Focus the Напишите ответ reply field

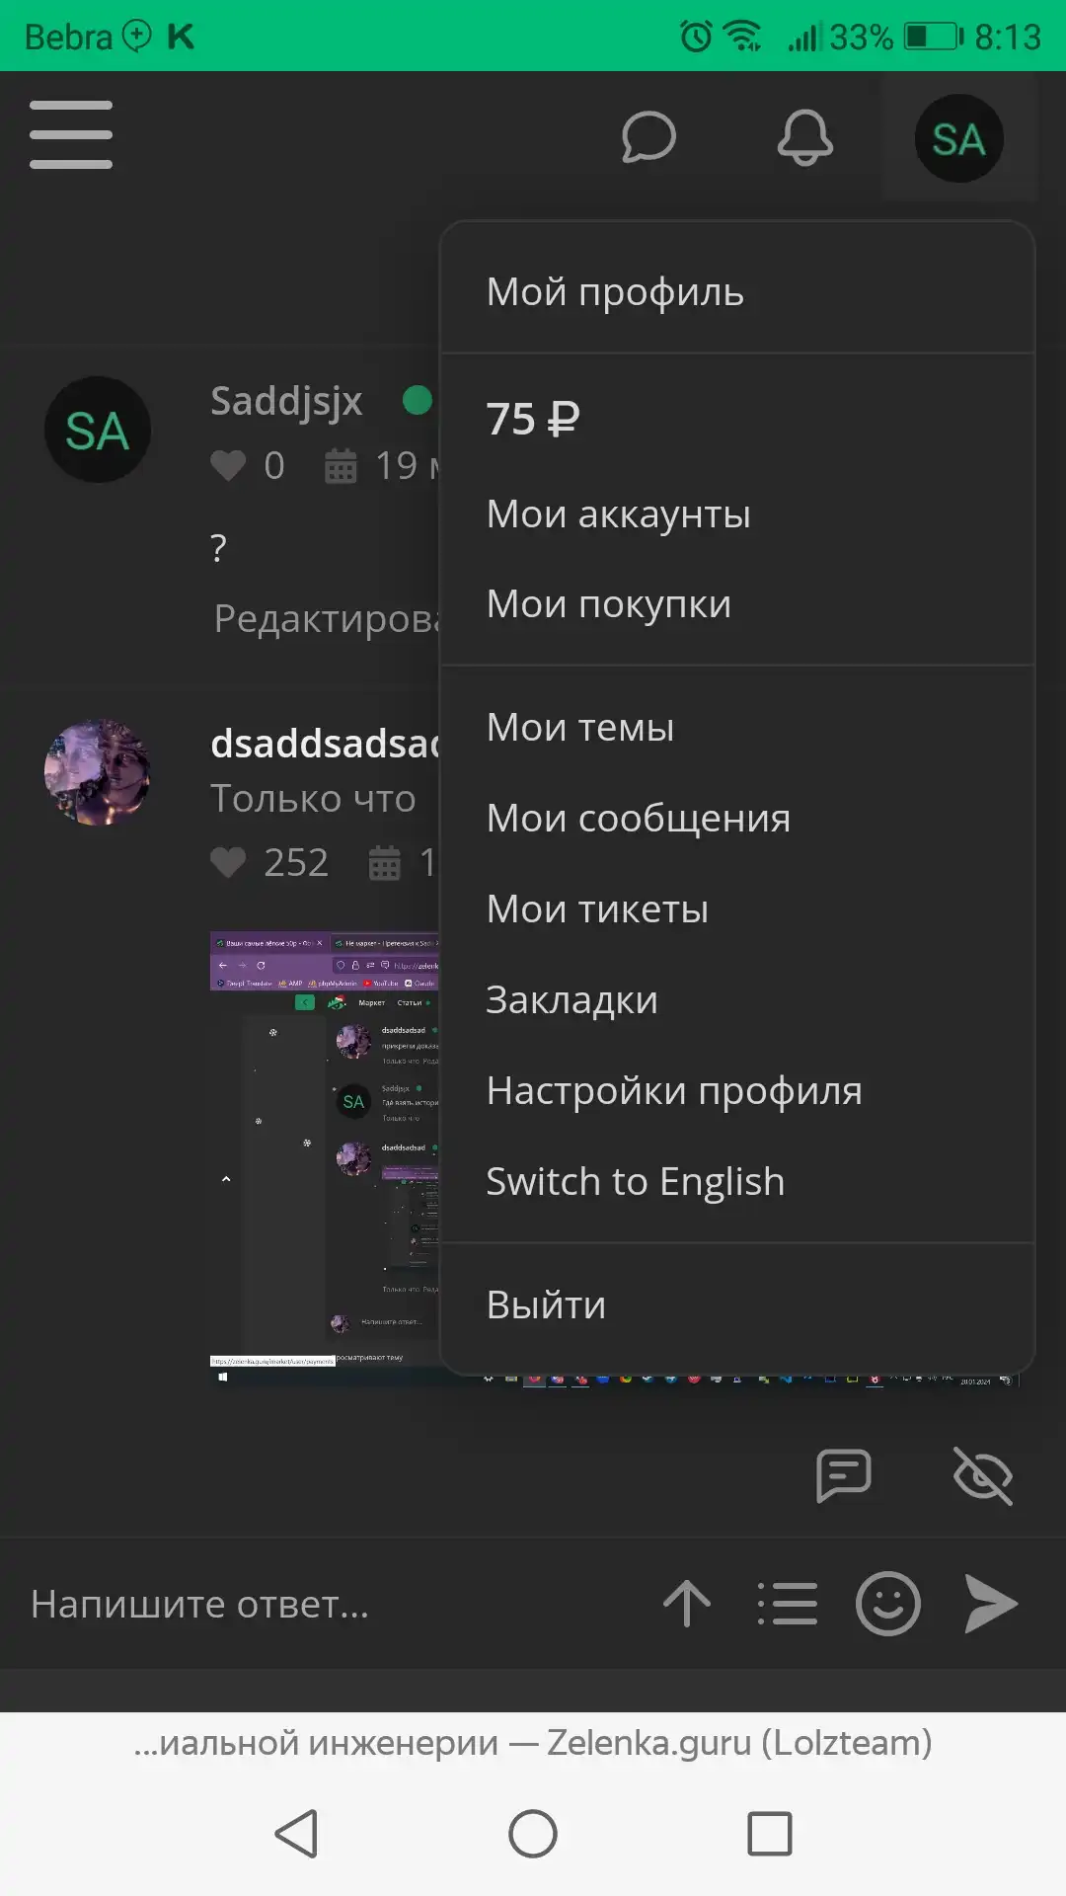tap(326, 1604)
